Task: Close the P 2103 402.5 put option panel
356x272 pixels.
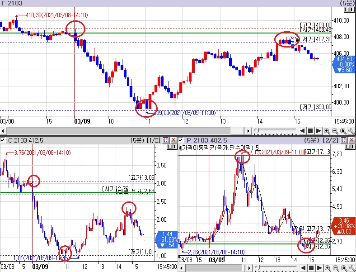Action: tap(351, 140)
